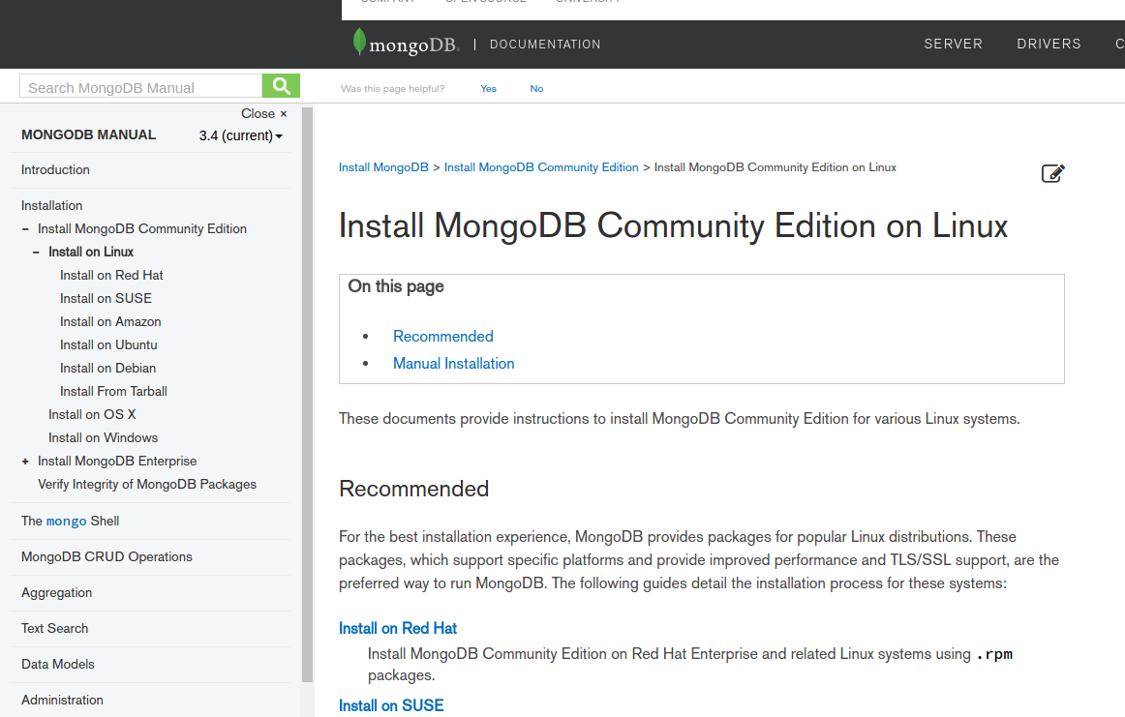
Task: Jump to Manual Installation section link
Action: coord(453,364)
